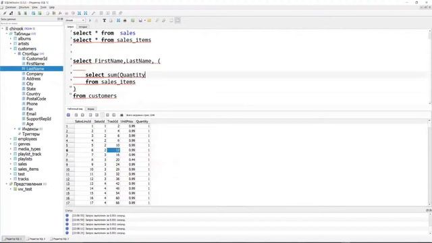Select the media_types table in tree

tap(29, 148)
